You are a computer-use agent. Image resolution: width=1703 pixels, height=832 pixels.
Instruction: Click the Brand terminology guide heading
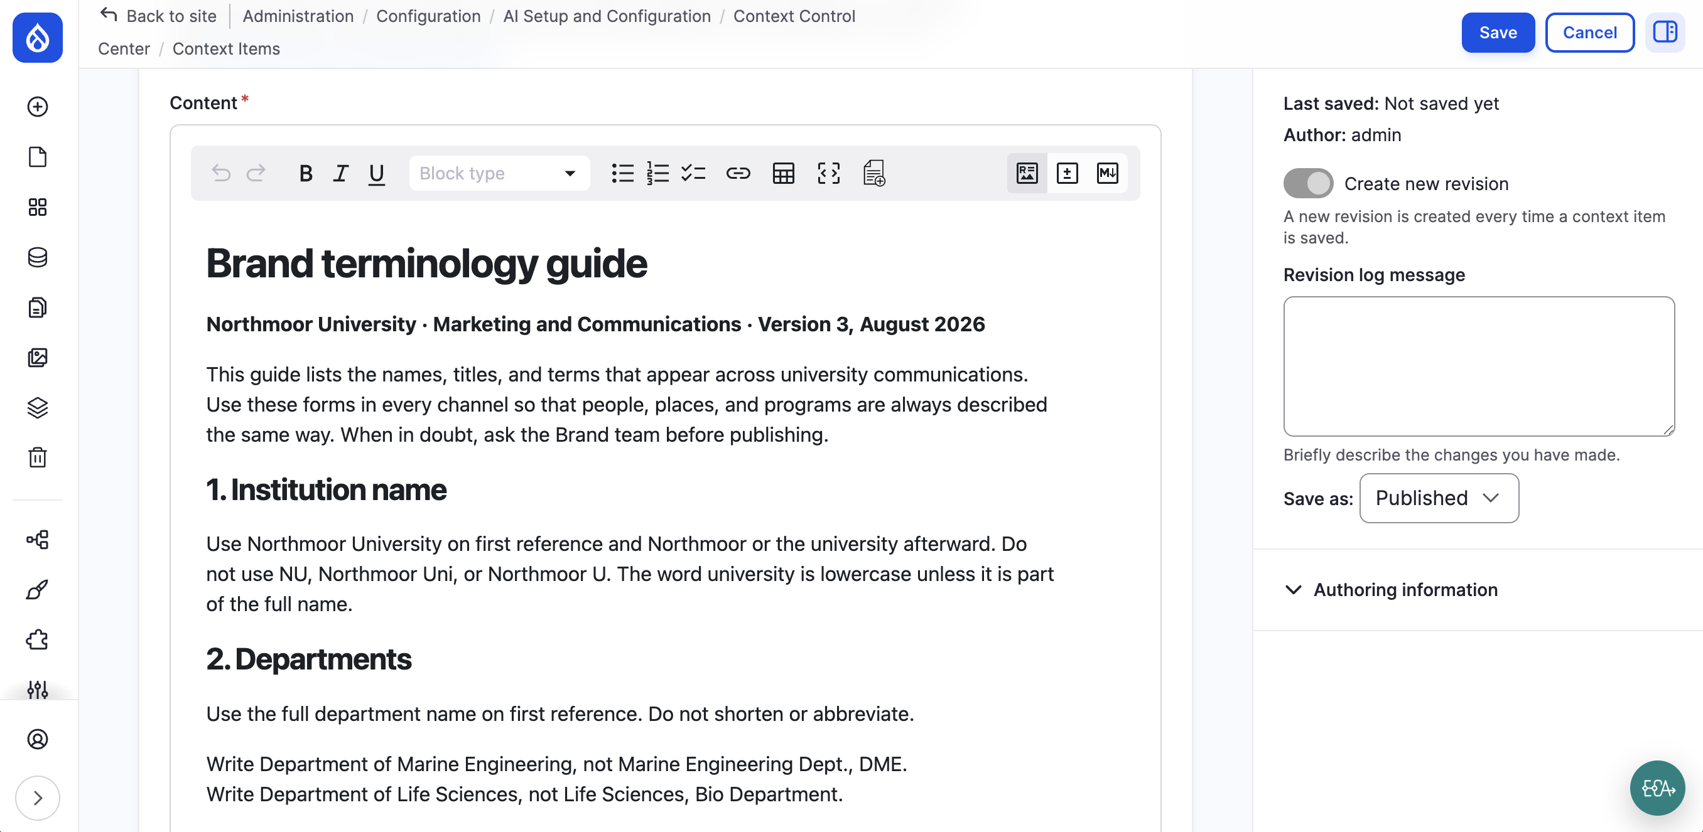point(426,264)
